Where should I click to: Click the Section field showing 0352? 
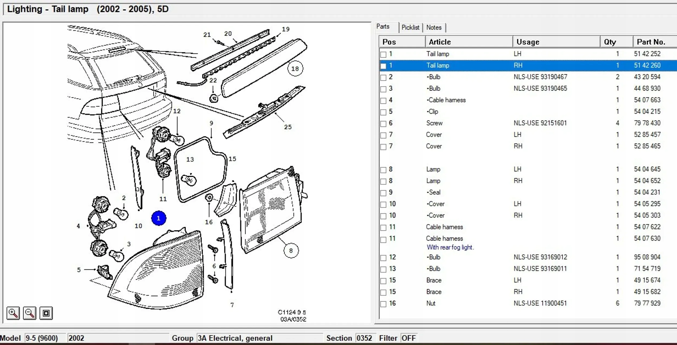(365, 338)
